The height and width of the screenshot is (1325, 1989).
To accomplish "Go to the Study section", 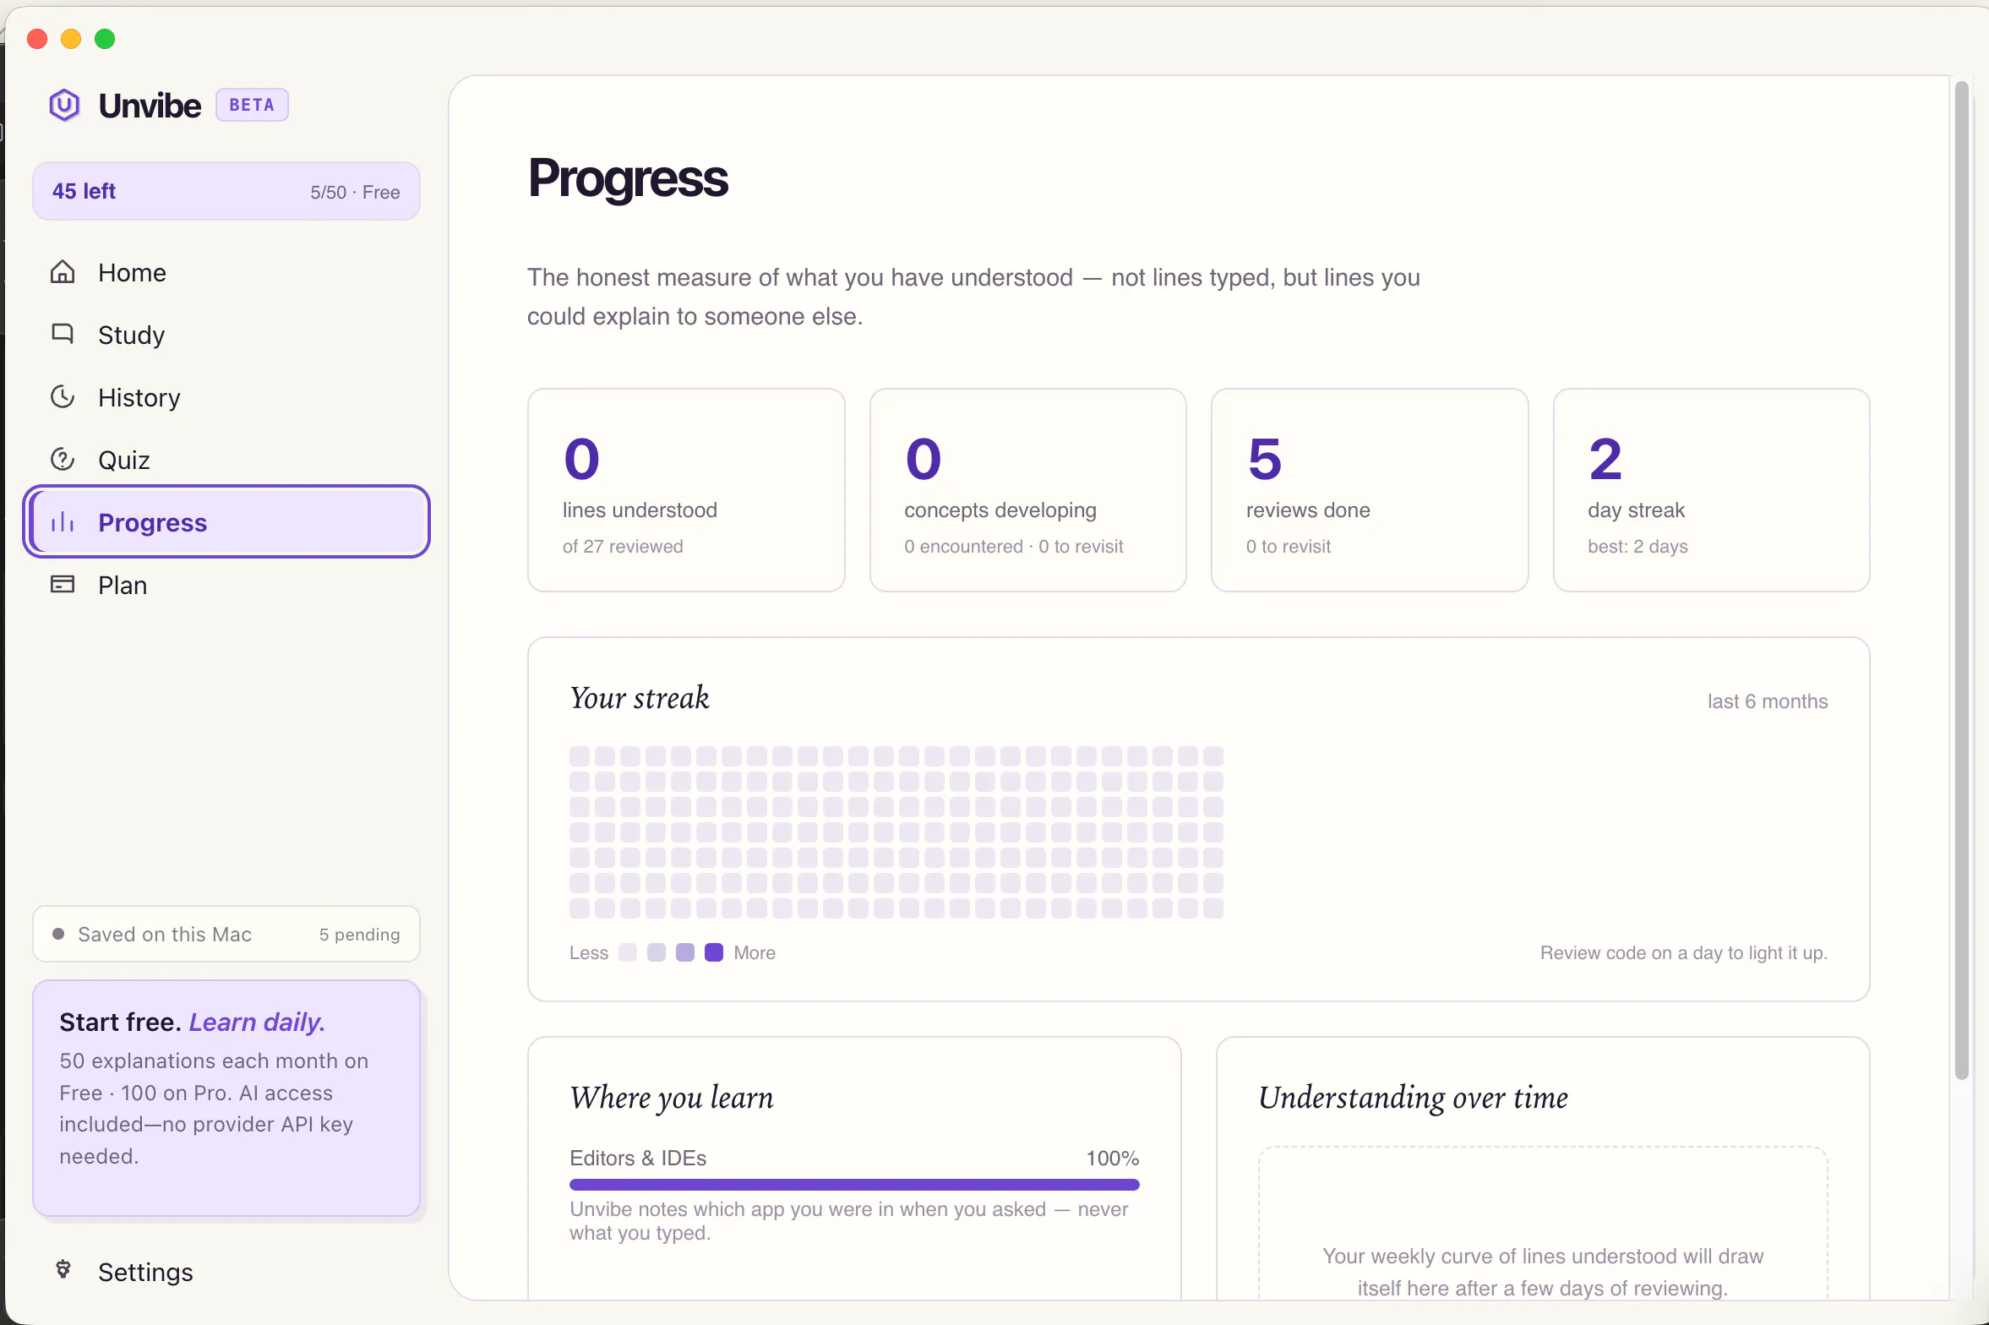I will (x=226, y=335).
